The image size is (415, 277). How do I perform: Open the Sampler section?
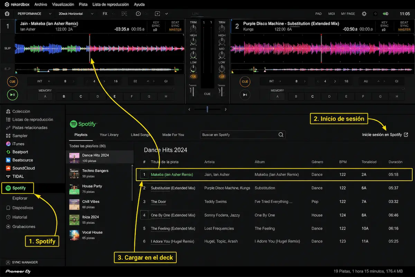pyautogui.click(x=17, y=136)
